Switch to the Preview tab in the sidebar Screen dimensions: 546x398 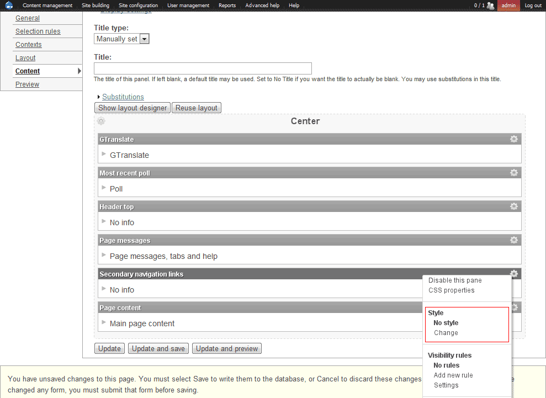[x=27, y=84]
